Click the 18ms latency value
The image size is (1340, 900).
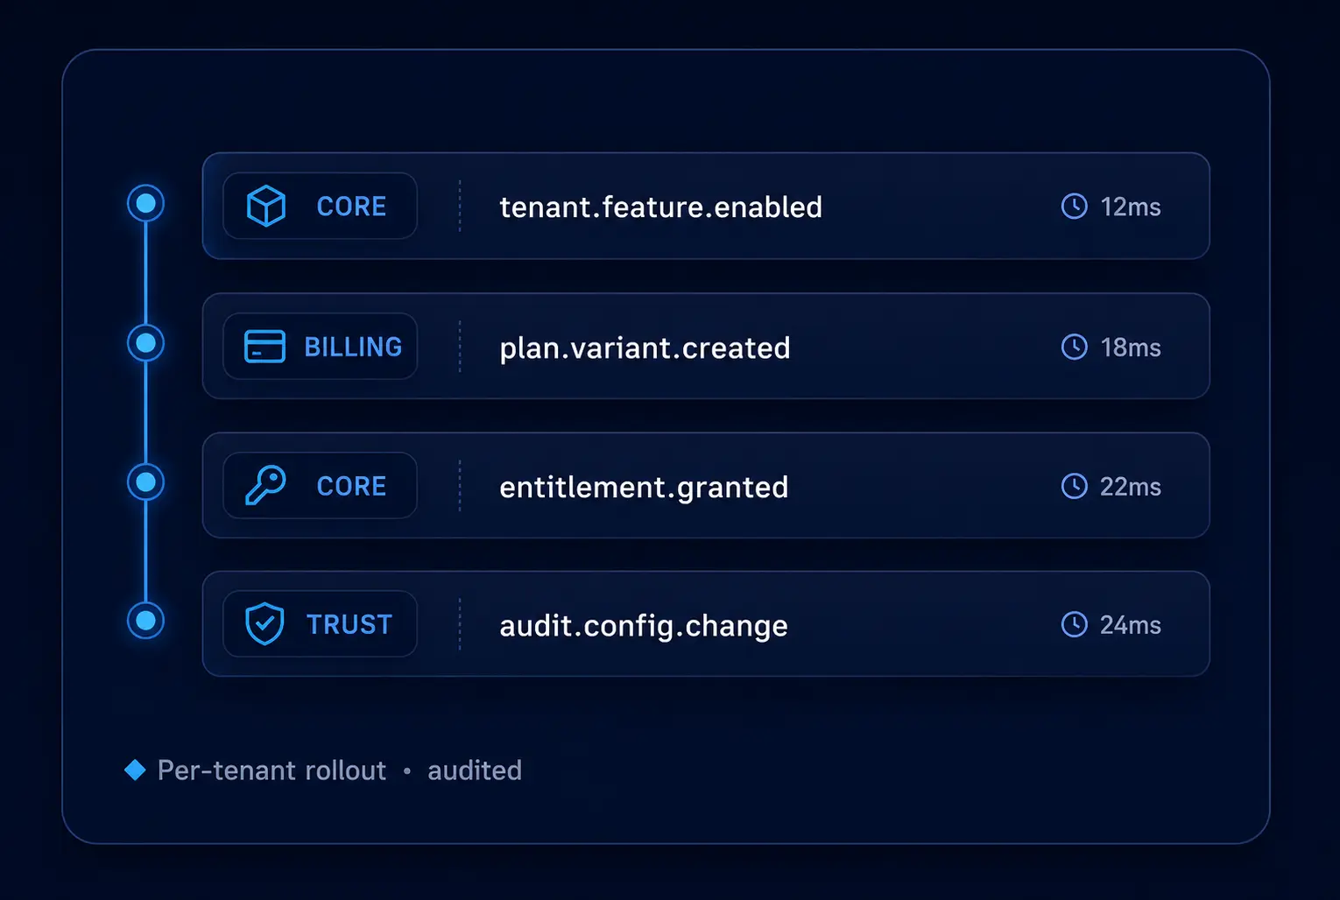tap(1131, 348)
